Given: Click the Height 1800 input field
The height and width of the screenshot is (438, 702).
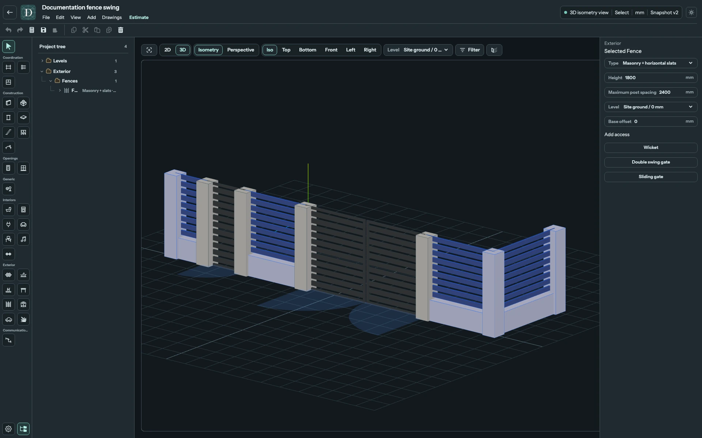Looking at the screenshot, I should click(x=651, y=78).
